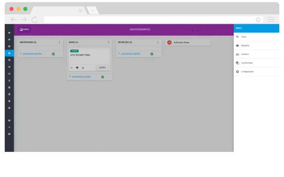The height and width of the screenshot is (177, 284).
Task: Select Cores in the right Menu panel
Action: pyautogui.click(x=256, y=37)
